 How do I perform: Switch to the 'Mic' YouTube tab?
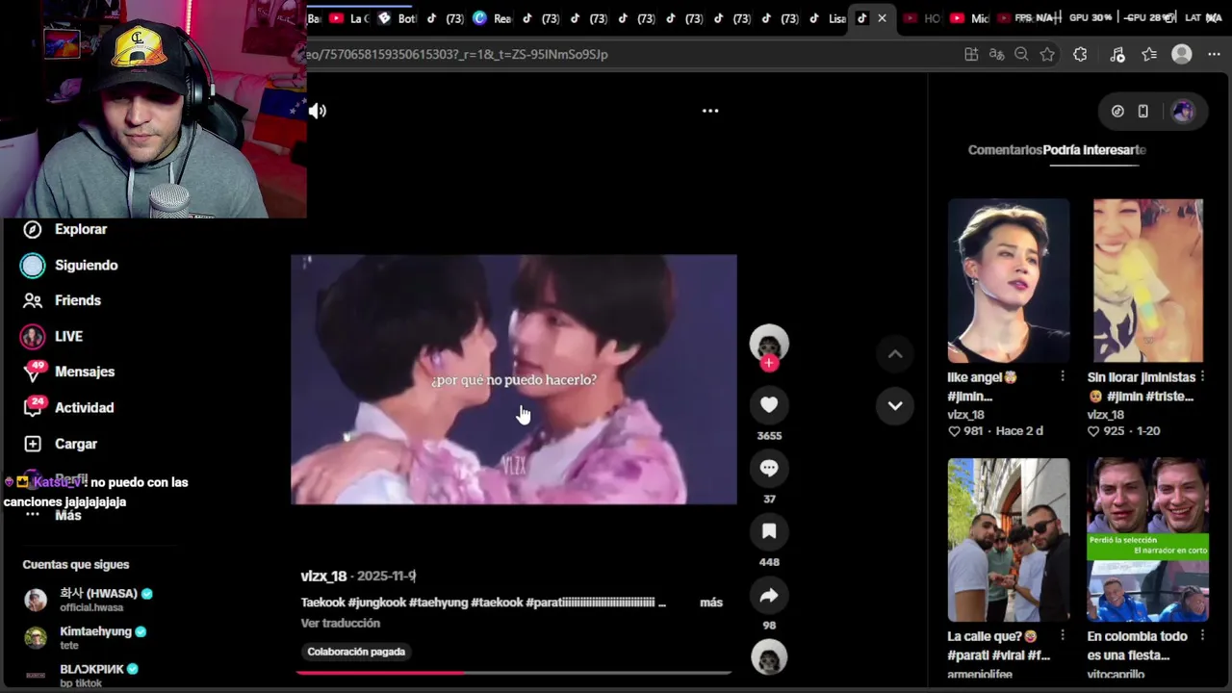pos(969,18)
